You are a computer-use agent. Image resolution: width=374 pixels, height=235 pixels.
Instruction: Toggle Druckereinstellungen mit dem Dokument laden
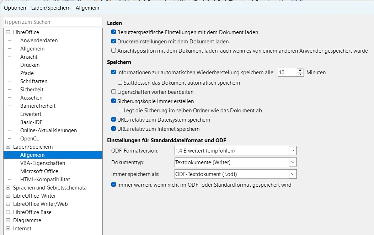pyautogui.click(x=113, y=41)
